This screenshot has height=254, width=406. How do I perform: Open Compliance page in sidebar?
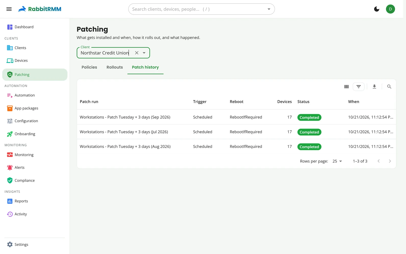coord(35,180)
